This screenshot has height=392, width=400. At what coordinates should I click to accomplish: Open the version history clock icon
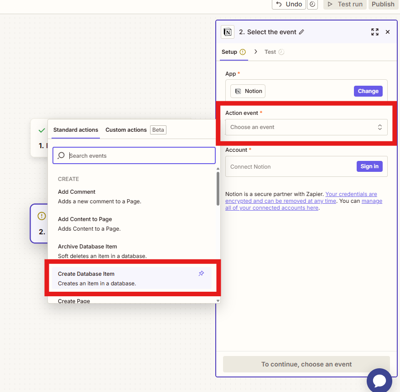click(312, 4)
